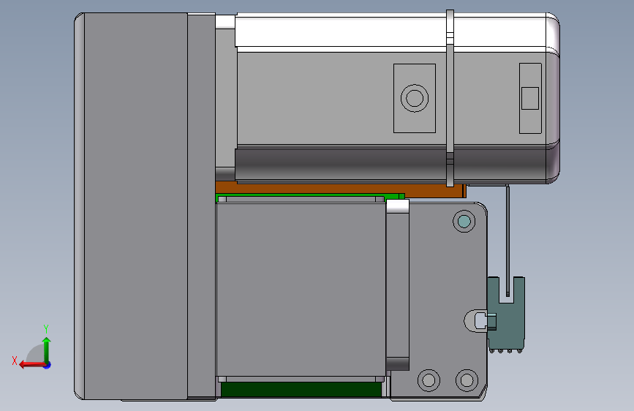Click the red X axis arrow on triad
634x411 pixels.
(x=31, y=365)
